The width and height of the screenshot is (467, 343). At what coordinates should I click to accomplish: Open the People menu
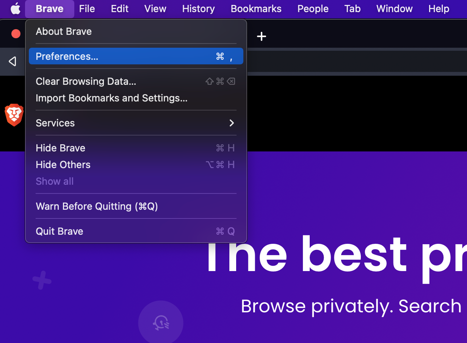pyautogui.click(x=313, y=9)
